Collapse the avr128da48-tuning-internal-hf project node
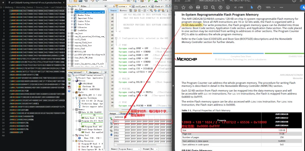Viewport: 305px width, 151px height. point(69,12)
